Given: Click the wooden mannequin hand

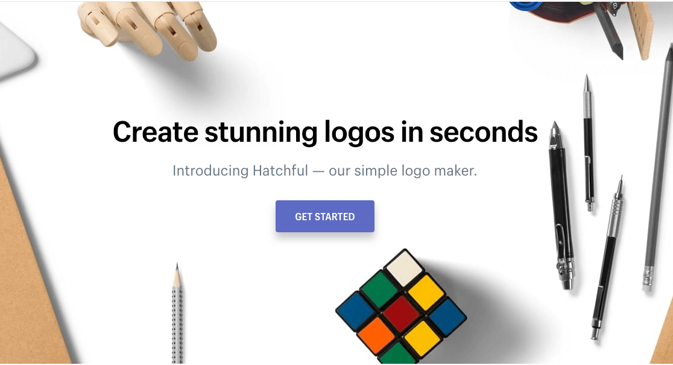Looking at the screenshot, I should tap(148, 28).
